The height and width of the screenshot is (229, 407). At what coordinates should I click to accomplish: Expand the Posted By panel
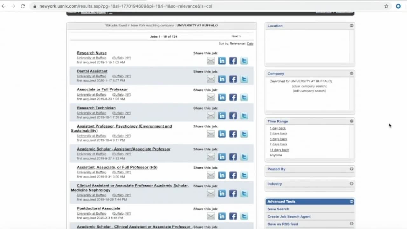tap(351, 169)
